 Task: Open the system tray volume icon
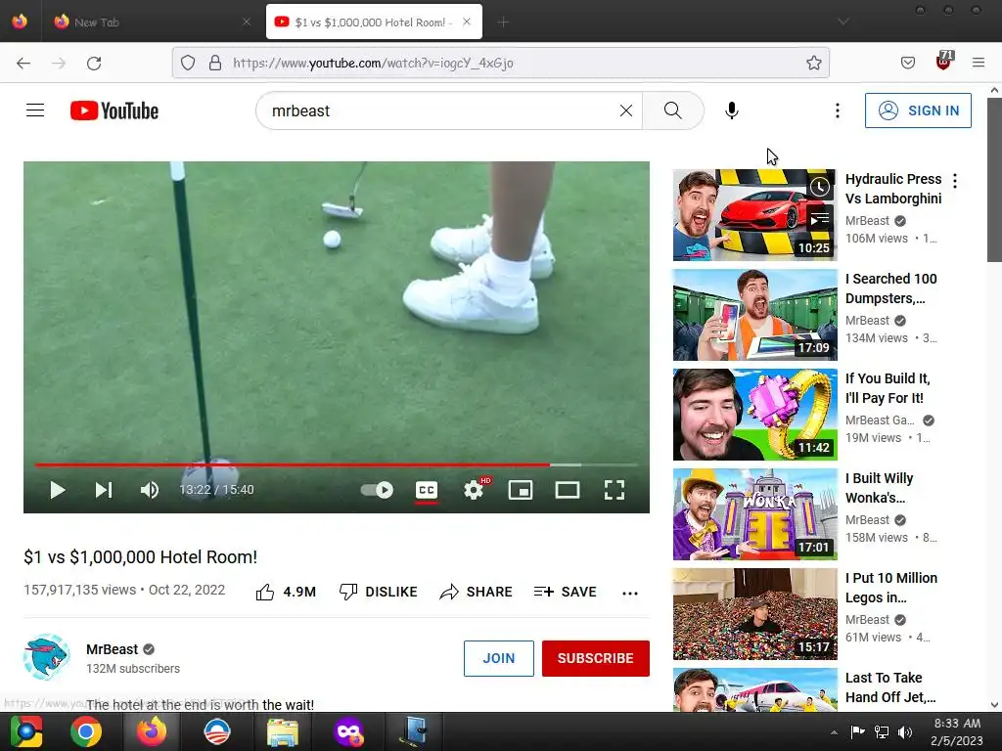click(x=905, y=732)
